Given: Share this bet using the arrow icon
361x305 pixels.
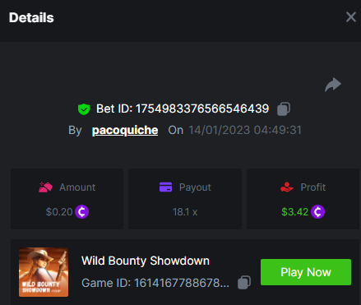Looking at the screenshot, I should 333,85.
